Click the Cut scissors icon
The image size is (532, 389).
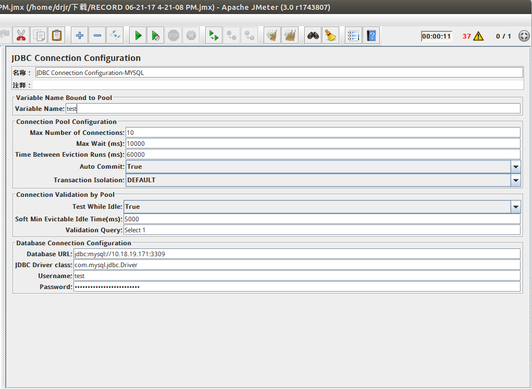(x=21, y=35)
